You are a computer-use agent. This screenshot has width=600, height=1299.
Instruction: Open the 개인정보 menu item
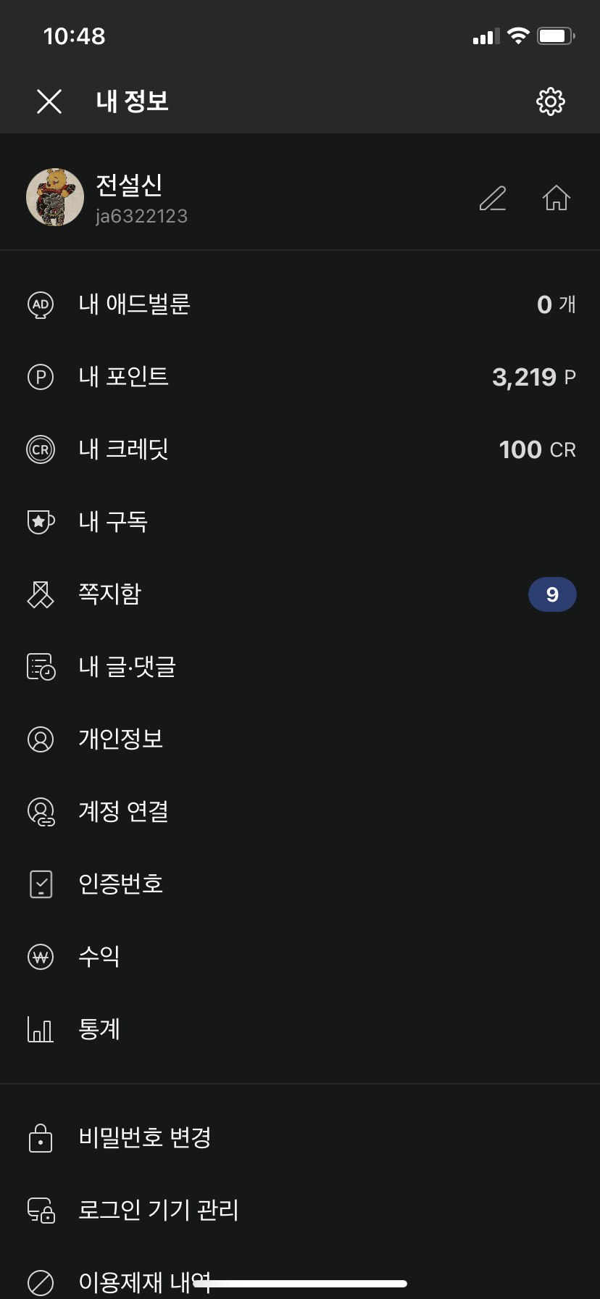coord(121,739)
